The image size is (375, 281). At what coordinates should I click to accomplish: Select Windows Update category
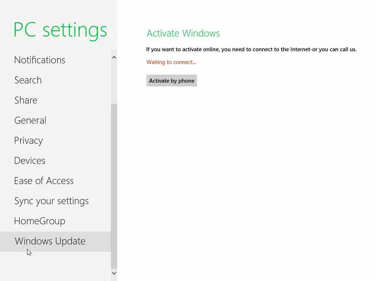coord(55,241)
